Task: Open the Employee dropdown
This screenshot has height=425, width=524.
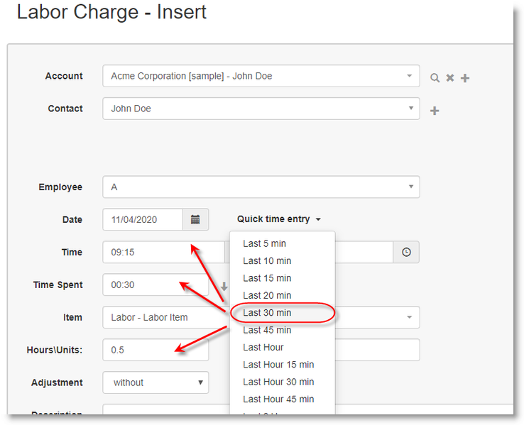Action: (410, 187)
